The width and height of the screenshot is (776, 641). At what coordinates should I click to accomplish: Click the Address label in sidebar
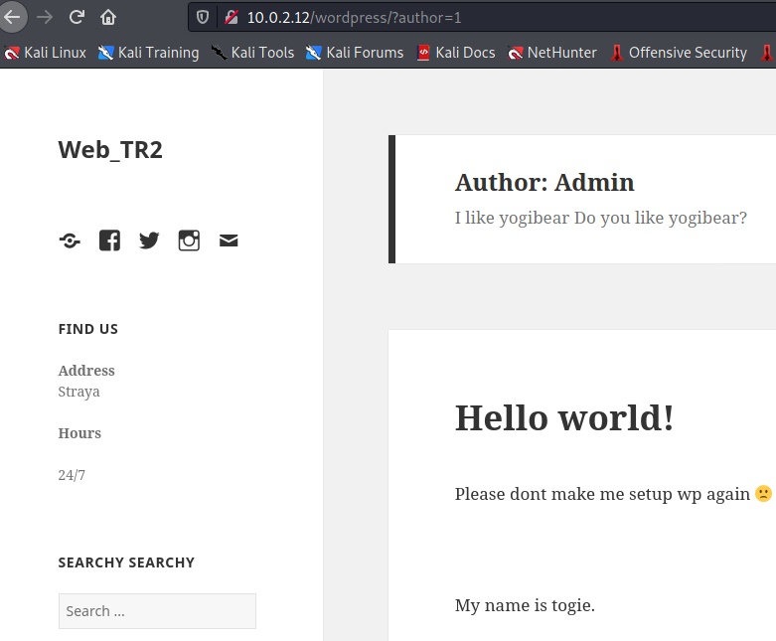[x=86, y=371]
